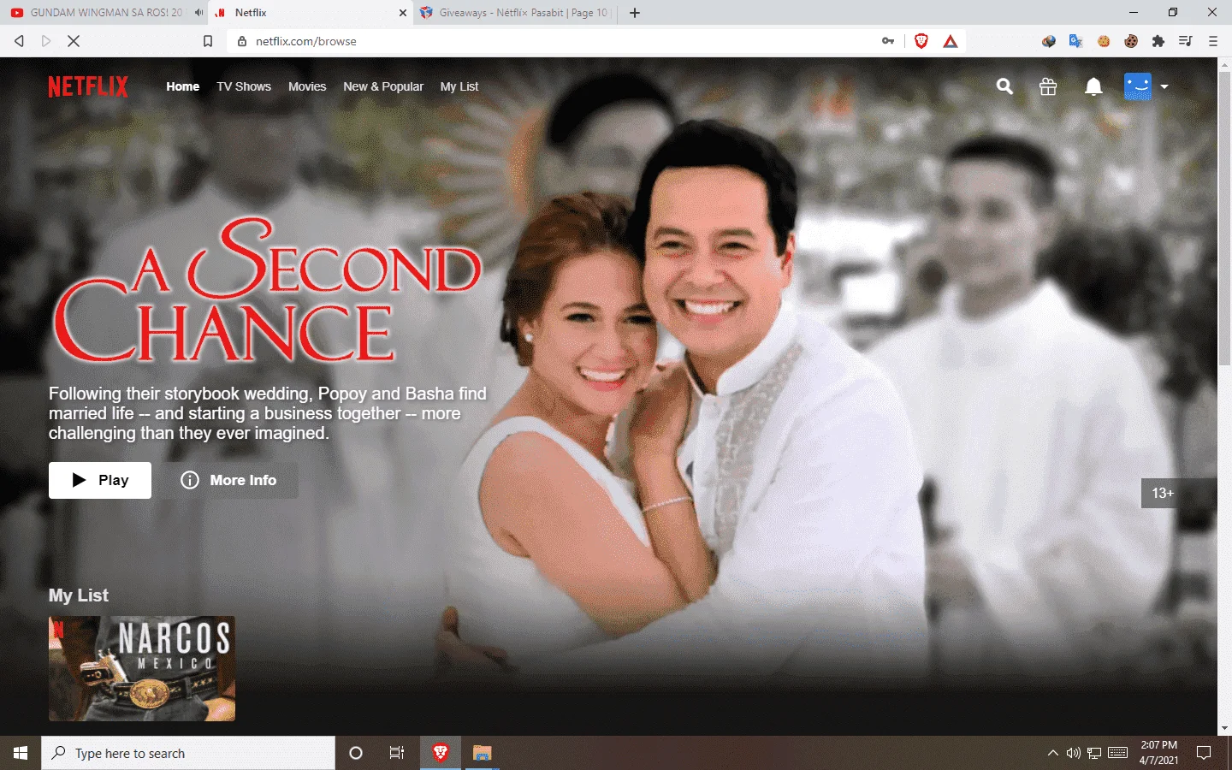Open the Brave main menu
Screen dimensions: 1232x770
tap(1213, 41)
